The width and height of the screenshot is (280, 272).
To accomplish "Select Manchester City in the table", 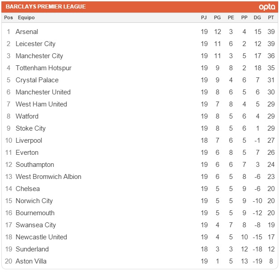I will [x=39, y=56].
